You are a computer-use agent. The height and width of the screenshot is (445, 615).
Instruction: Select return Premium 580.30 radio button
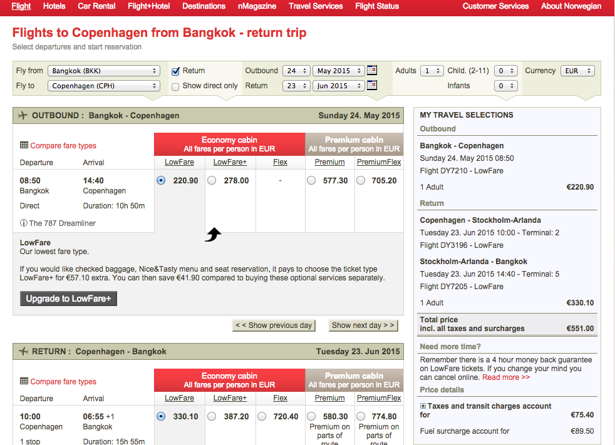tap(311, 416)
